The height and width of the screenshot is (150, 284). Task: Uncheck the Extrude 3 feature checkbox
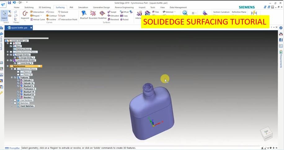[18, 80]
